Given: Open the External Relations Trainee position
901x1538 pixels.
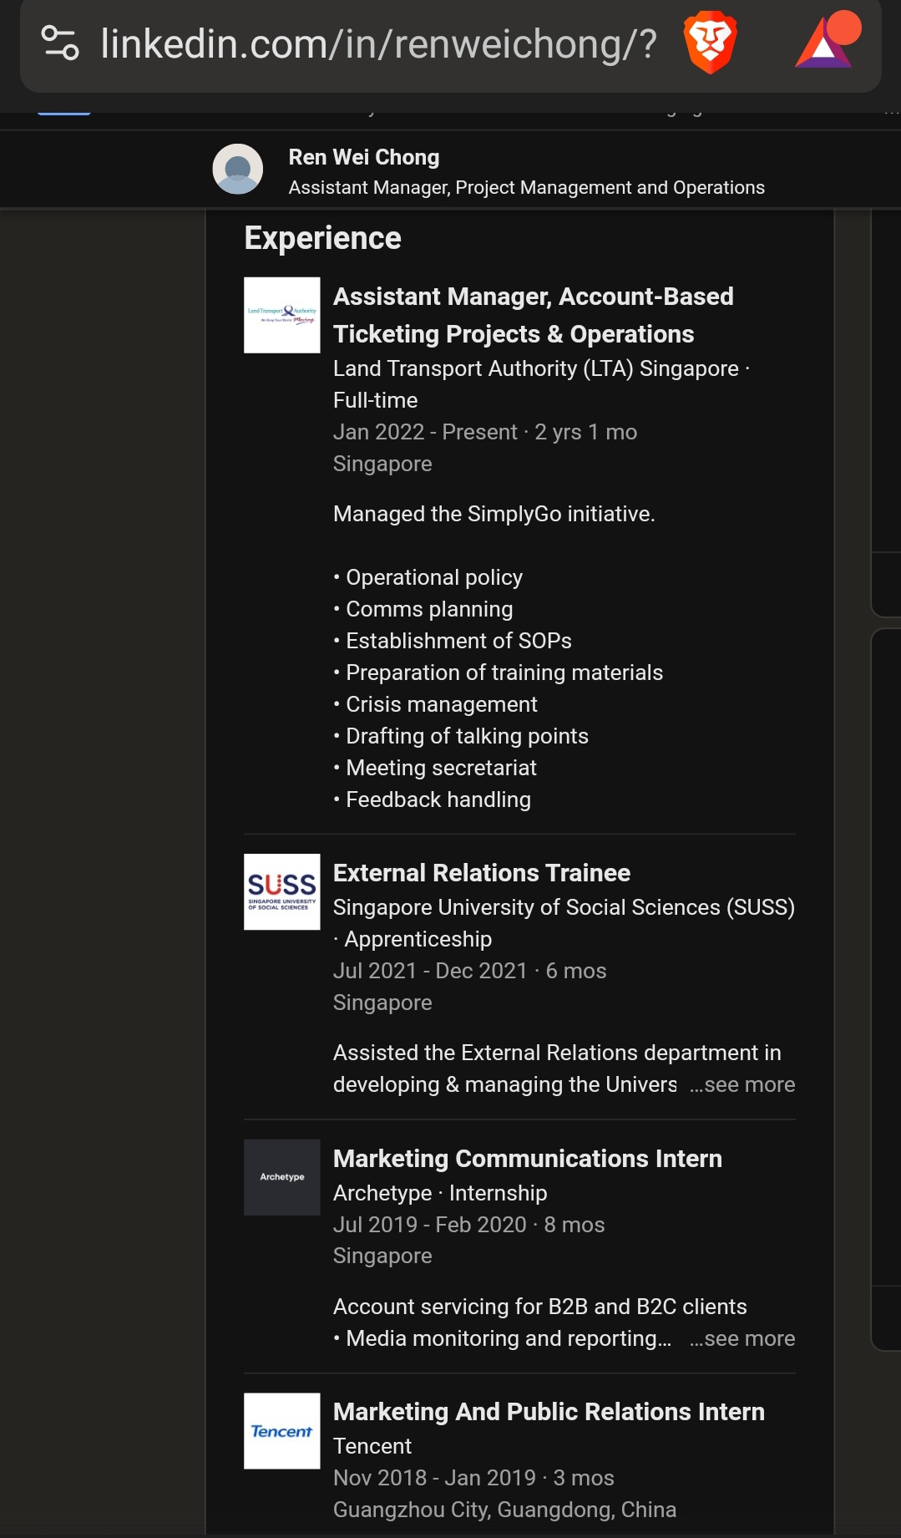Looking at the screenshot, I should (x=482, y=873).
